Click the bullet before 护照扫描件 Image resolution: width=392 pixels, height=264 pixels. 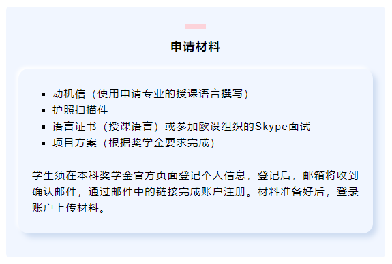click(44, 110)
